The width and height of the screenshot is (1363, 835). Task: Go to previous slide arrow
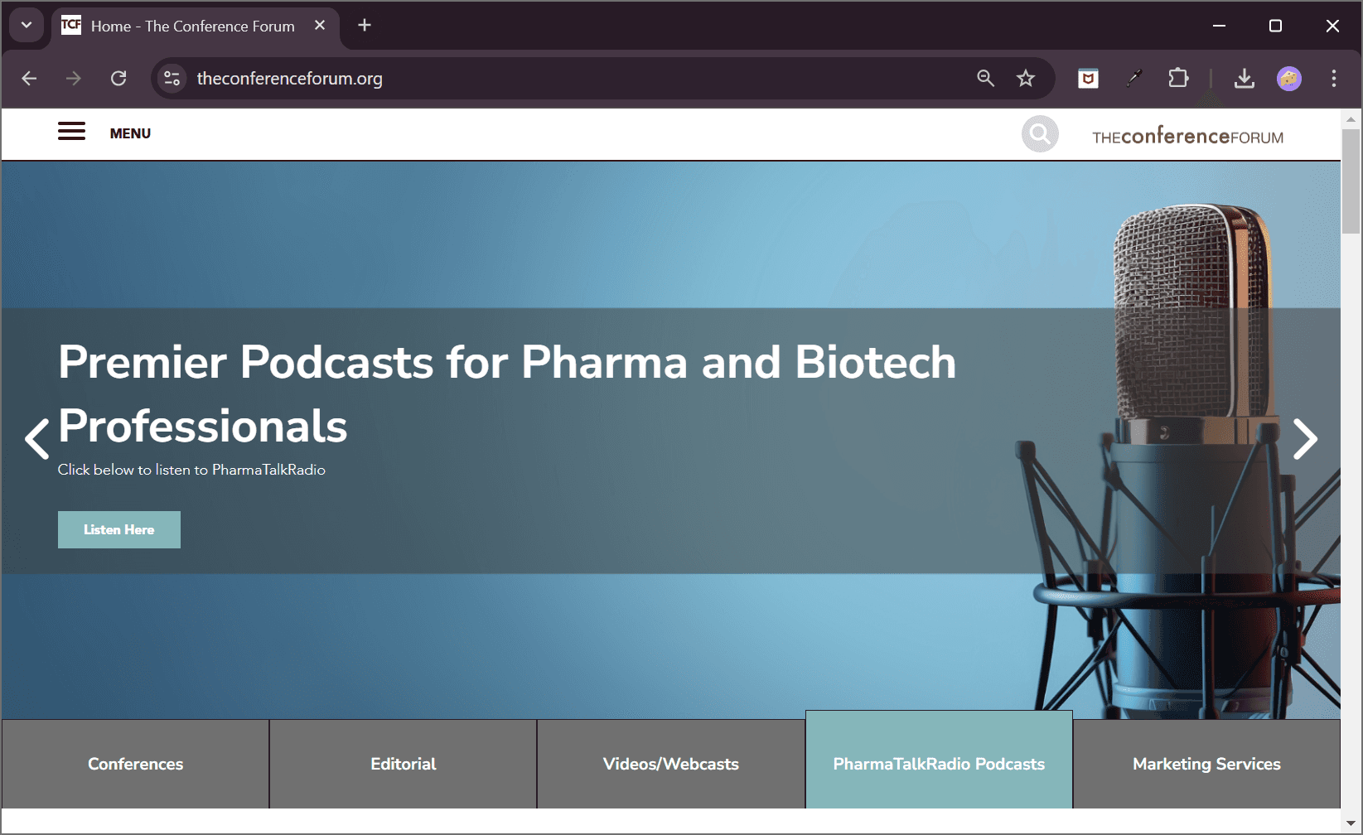tap(36, 438)
